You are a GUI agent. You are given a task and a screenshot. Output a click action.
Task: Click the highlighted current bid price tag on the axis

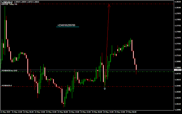(178, 70)
